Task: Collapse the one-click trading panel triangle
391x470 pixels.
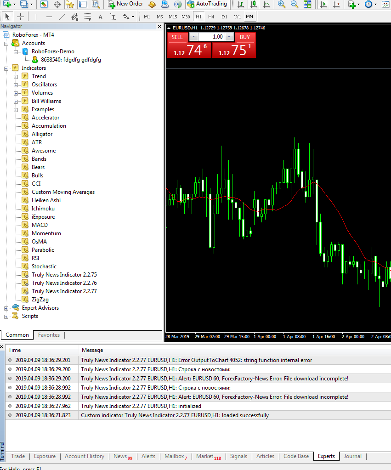Action: pyautogui.click(x=169, y=28)
